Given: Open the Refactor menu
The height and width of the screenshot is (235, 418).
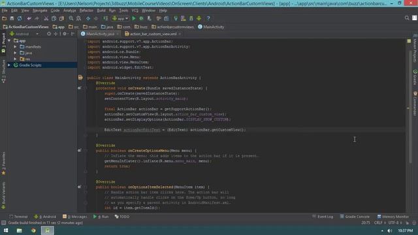Looking at the screenshot, I should coord(86,10).
